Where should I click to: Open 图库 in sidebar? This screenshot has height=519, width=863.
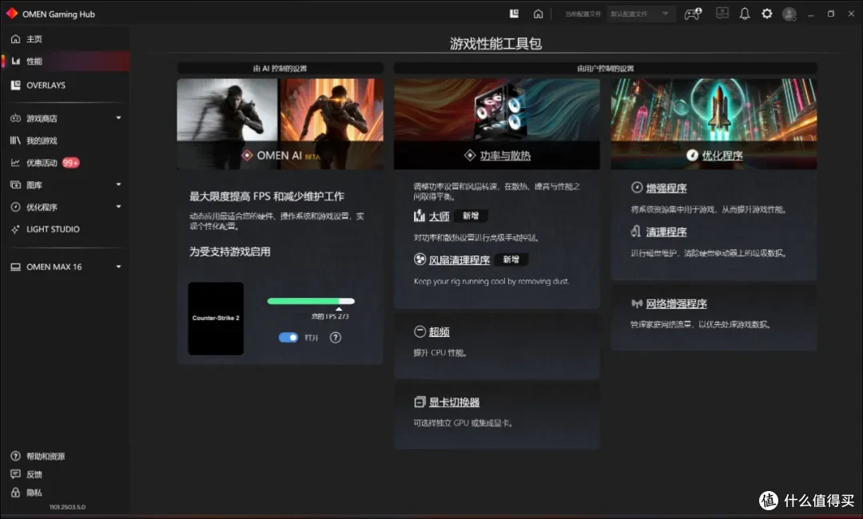[34, 184]
